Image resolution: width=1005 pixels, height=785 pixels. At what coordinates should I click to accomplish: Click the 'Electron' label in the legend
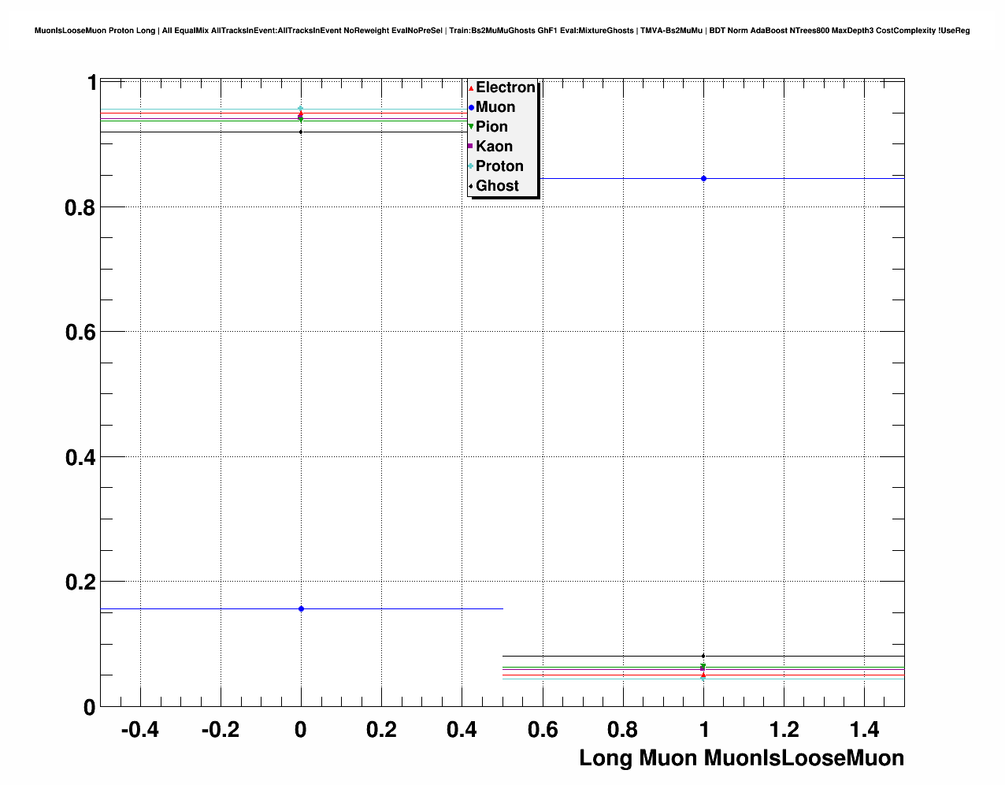[505, 87]
